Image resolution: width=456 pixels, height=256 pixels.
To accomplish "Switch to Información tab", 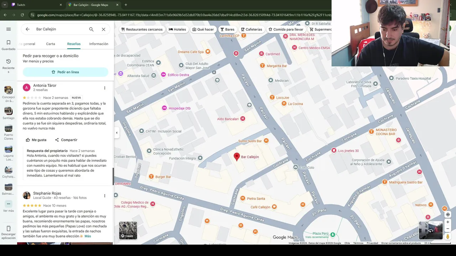I will [x=99, y=44].
